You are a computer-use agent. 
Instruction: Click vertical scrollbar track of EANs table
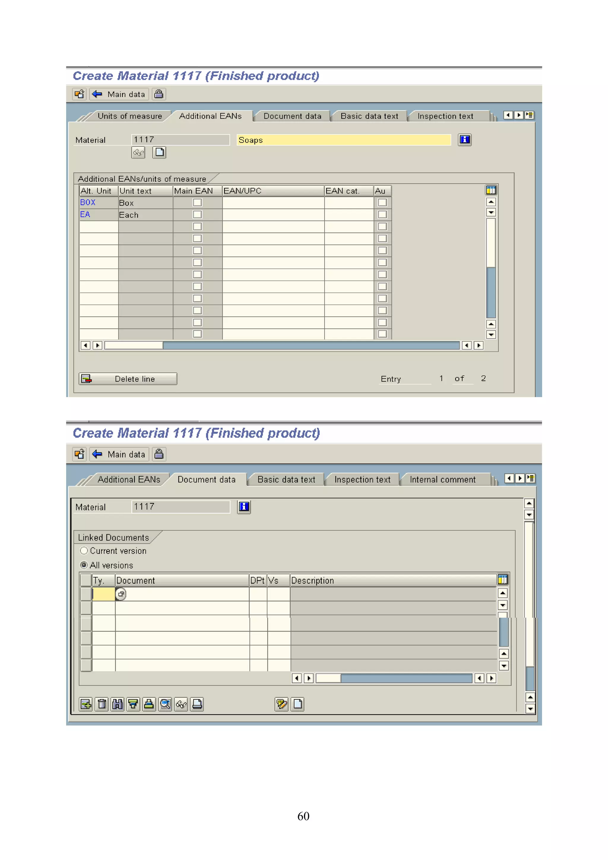491,292
